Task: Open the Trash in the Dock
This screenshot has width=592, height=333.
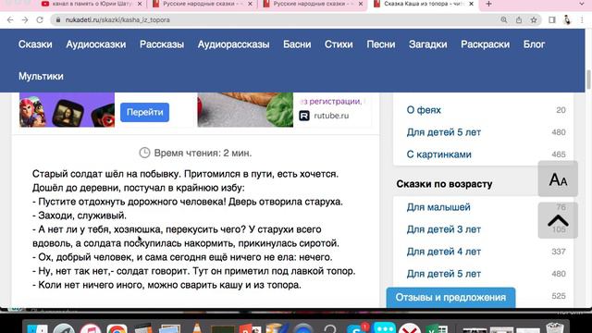Action: [x=555, y=327]
